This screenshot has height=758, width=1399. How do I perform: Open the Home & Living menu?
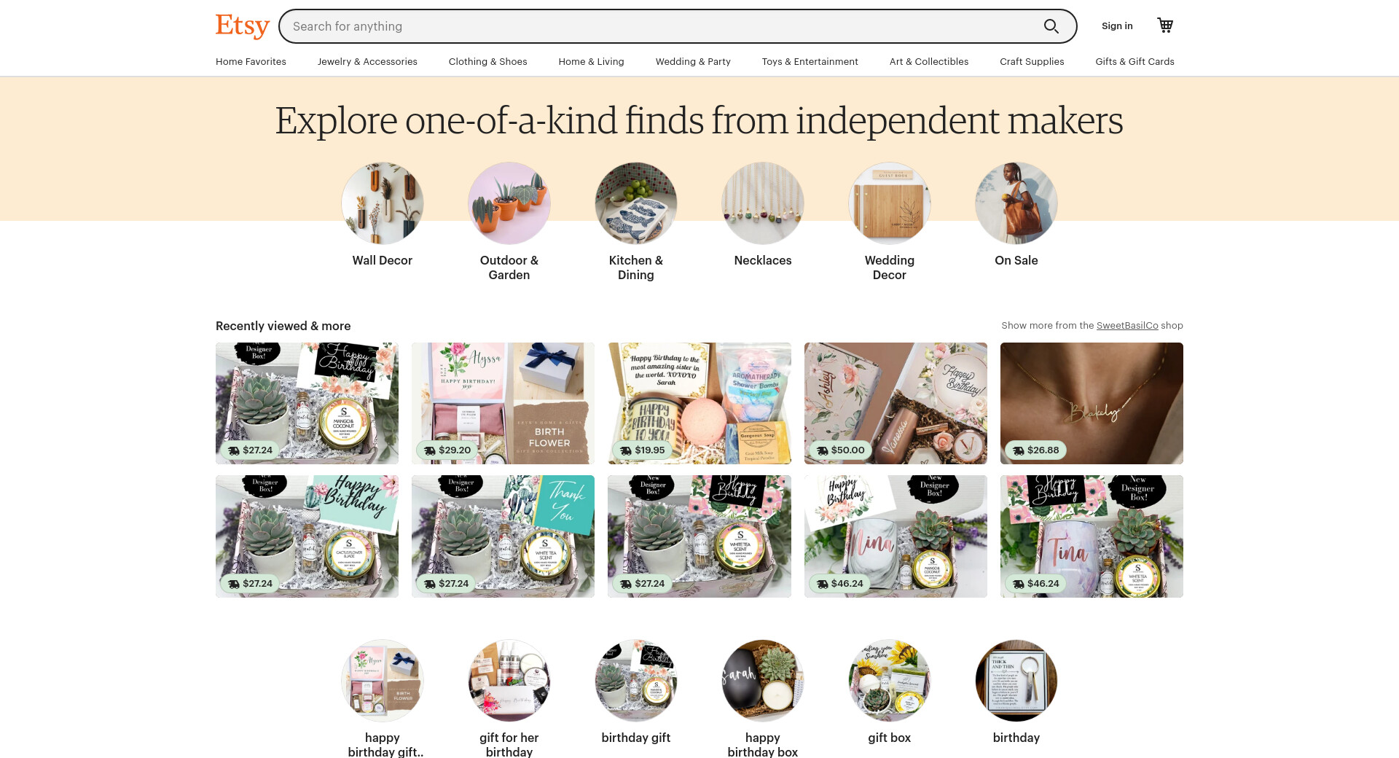coord(591,62)
